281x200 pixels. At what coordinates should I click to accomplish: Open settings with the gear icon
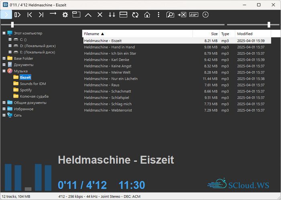[x=65, y=15]
